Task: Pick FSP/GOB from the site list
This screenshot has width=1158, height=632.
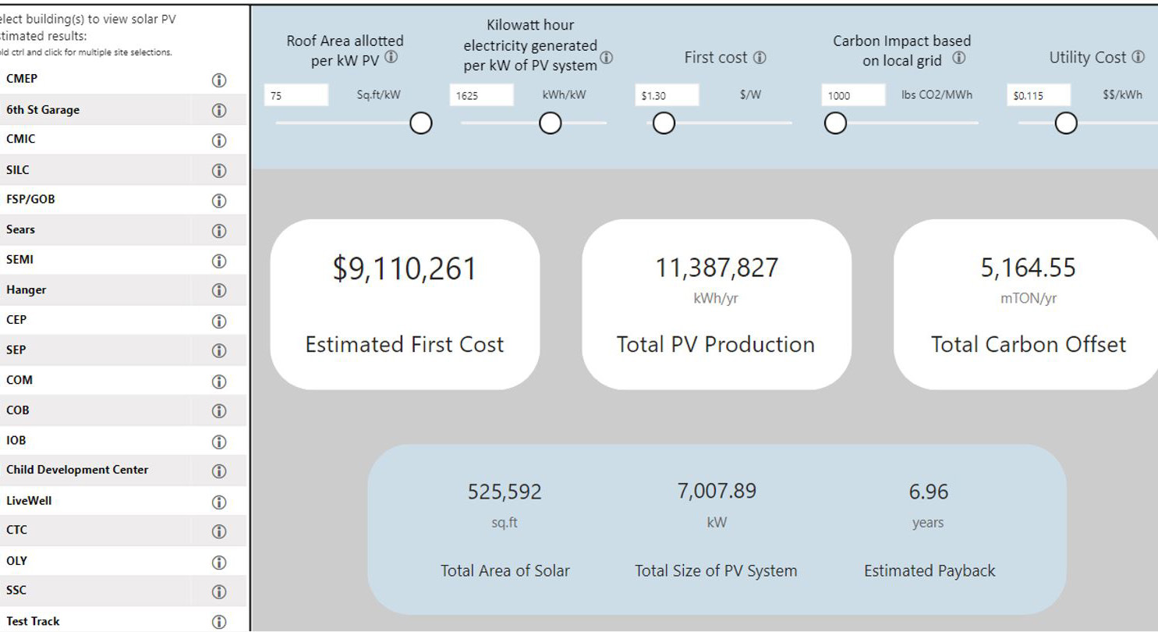Action: [31, 200]
